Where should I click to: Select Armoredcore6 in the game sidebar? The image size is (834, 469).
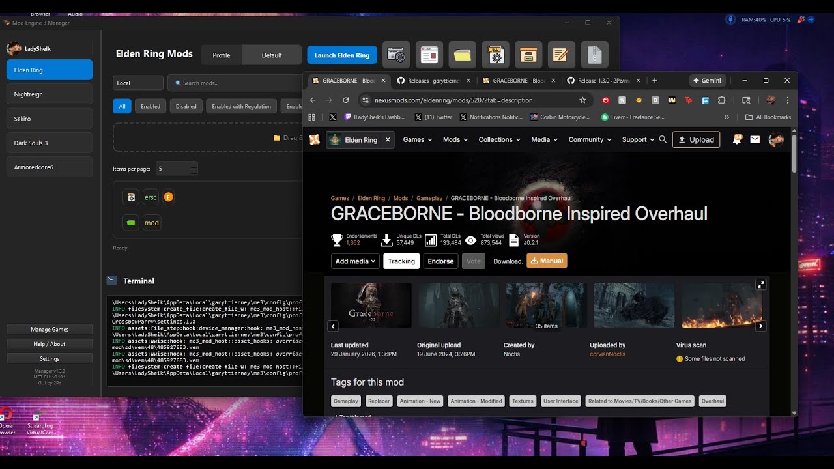[x=50, y=167]
